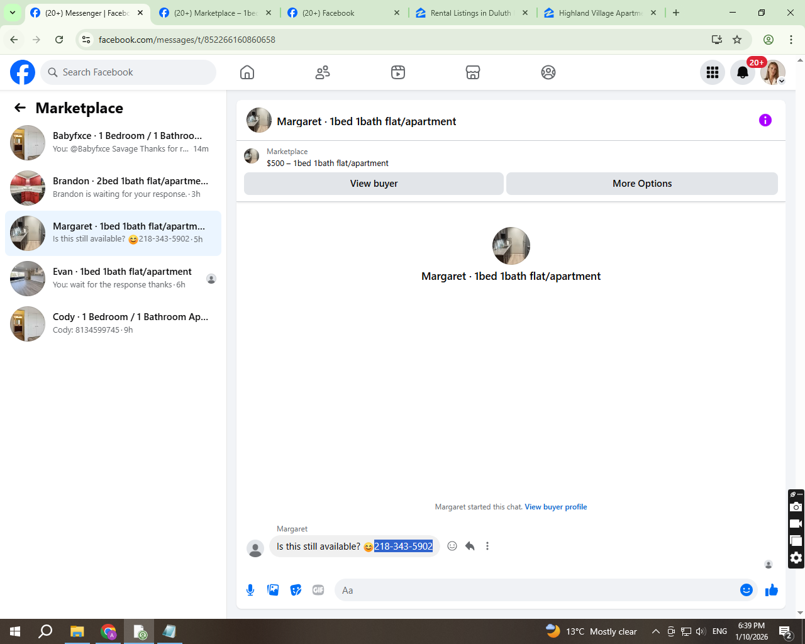Open Margaret conversation in the chat list

pyautogui.click(x=113, y=233)
